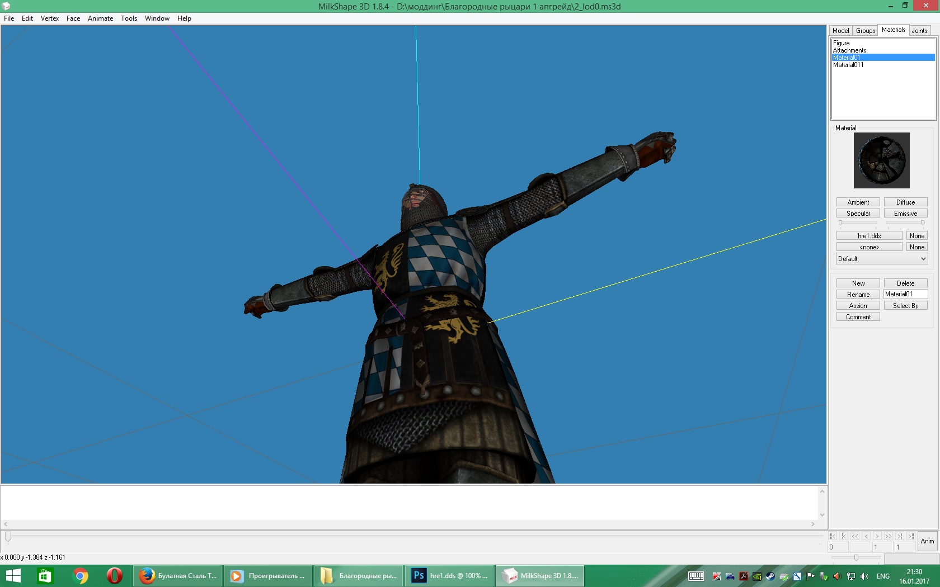Switch to the media player taskbar window
This screenshot has width=940, height=587.
click(268, 576)
